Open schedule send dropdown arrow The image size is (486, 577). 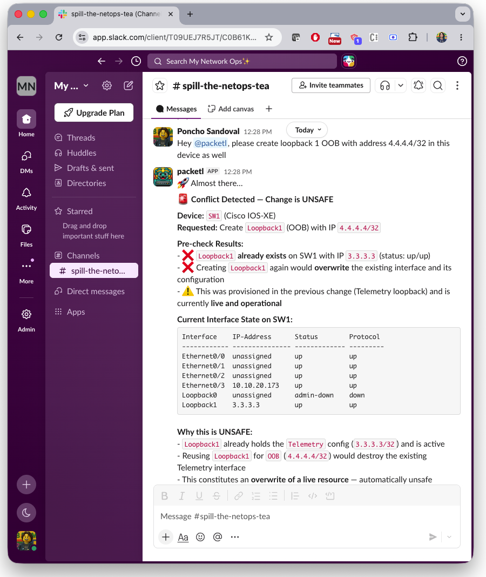(449, 538)
